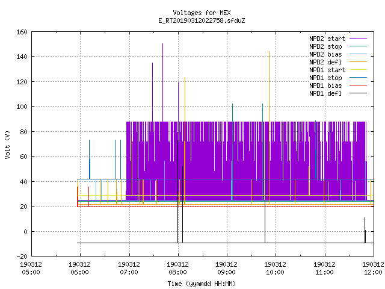Screen dimensions: 385x289
Task: Click the 190312 10:00 time tick label
Action: tap(276, 268)
